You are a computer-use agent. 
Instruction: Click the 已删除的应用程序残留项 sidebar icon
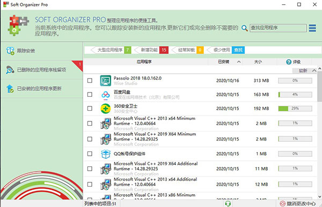[10, 70]
